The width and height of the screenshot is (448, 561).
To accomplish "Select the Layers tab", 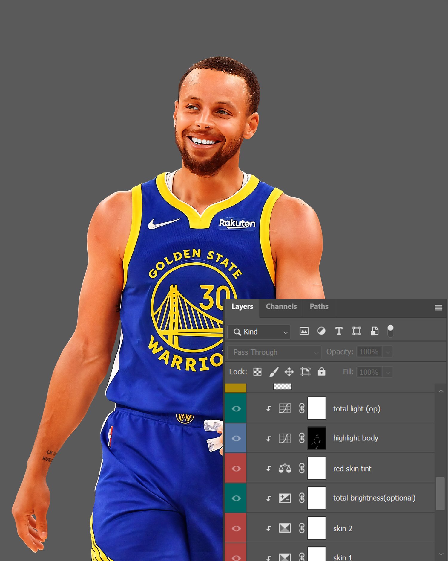I will (x=242, y=306).
